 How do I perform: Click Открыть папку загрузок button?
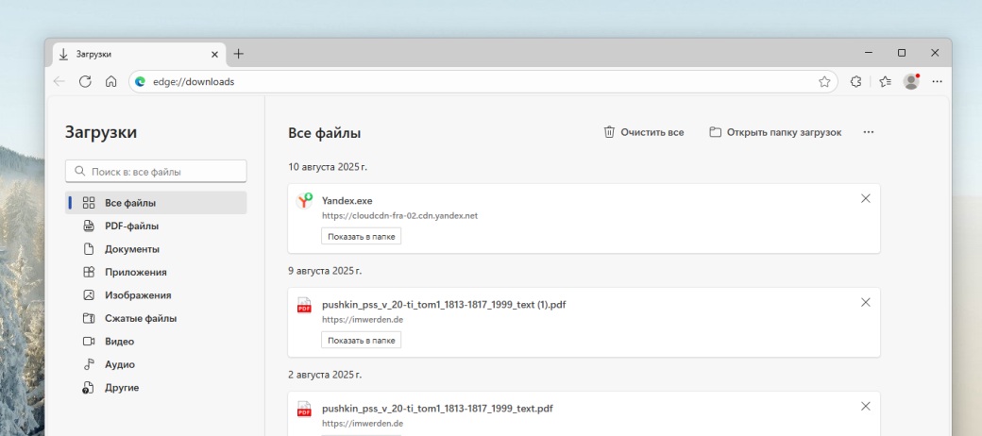775,132
